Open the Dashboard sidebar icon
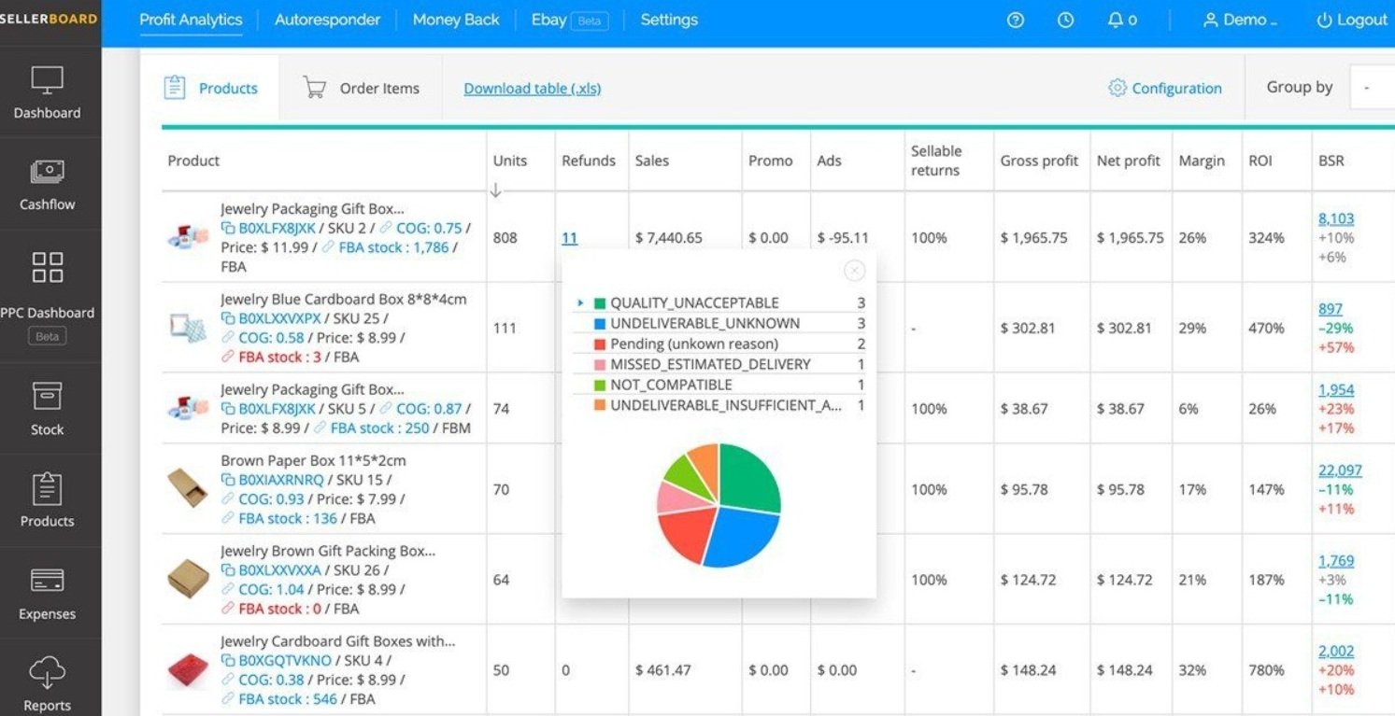The width and height of the screenshot is (1395, 716). point(47,79)
